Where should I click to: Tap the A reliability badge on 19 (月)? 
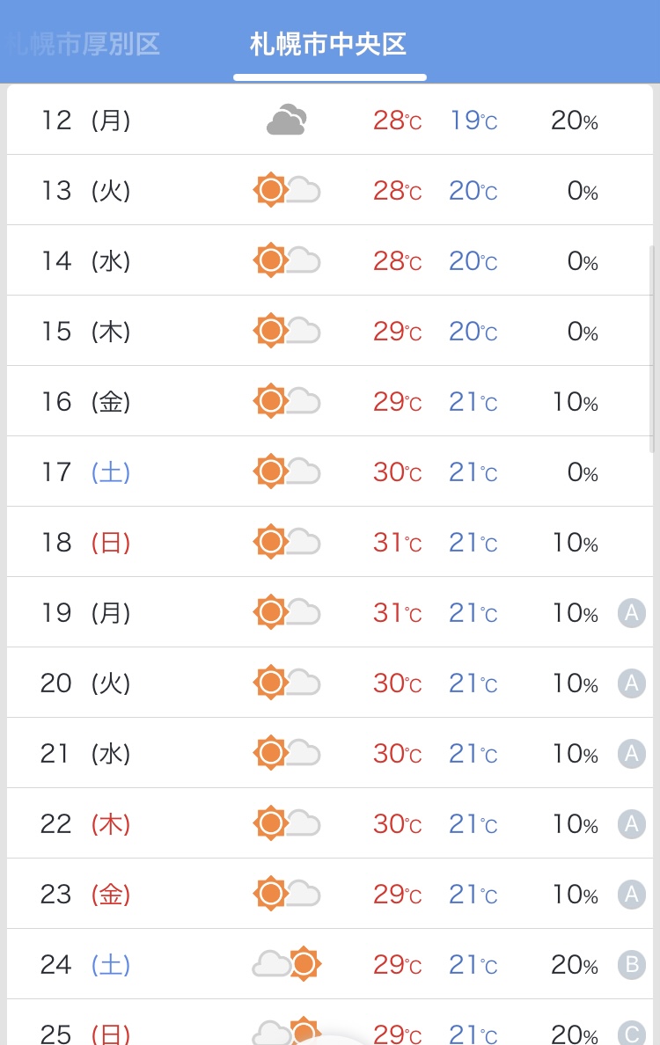point(631,612)
